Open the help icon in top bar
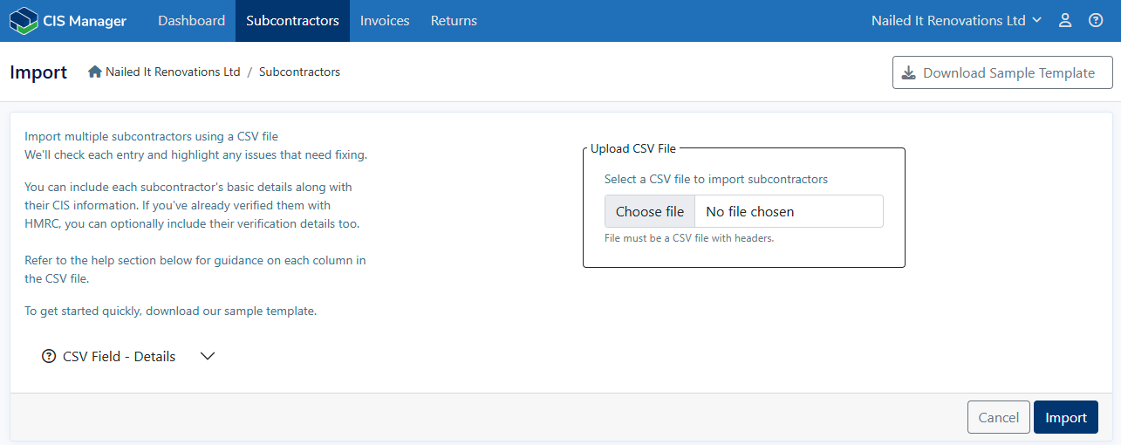The image size is (1121, 445). coord(1096,21)
